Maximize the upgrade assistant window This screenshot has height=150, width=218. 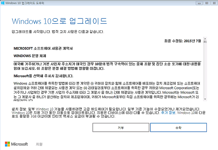207,3
